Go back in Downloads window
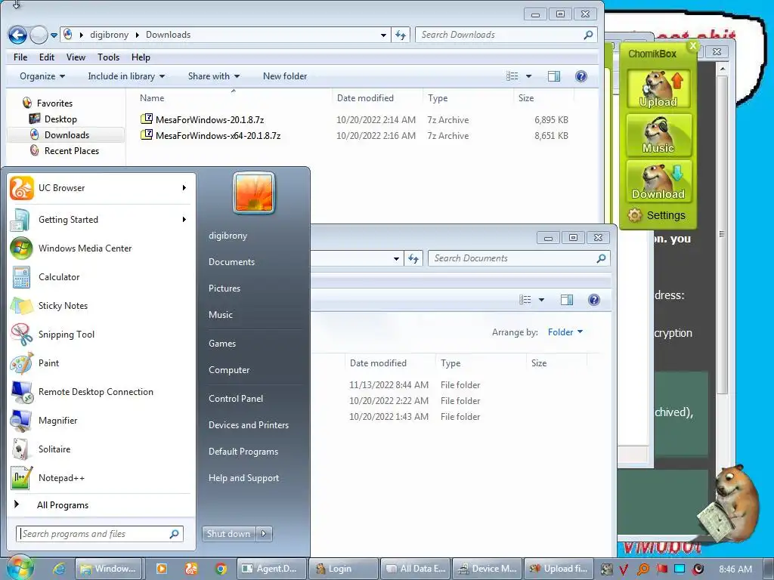The width and height of the screenshot is (774, 580). point(18,35)
